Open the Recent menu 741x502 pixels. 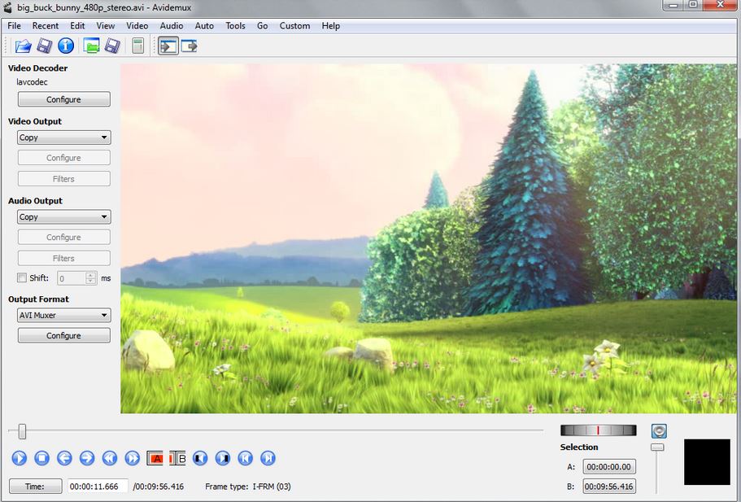[x=46, y=26]
